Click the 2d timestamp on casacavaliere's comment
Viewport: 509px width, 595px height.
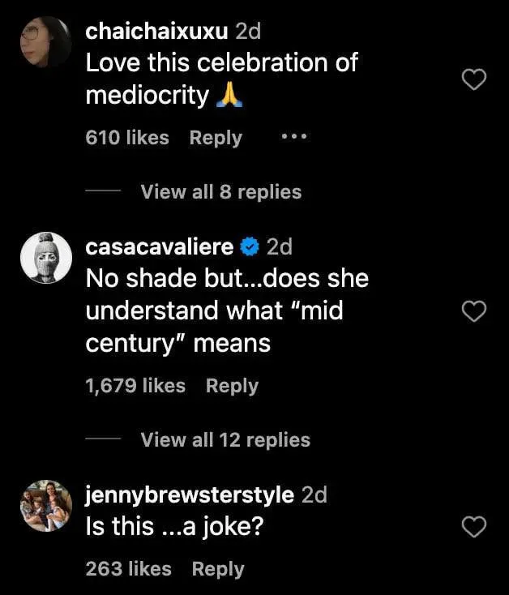pyautogui.click(x=279, y=246)
